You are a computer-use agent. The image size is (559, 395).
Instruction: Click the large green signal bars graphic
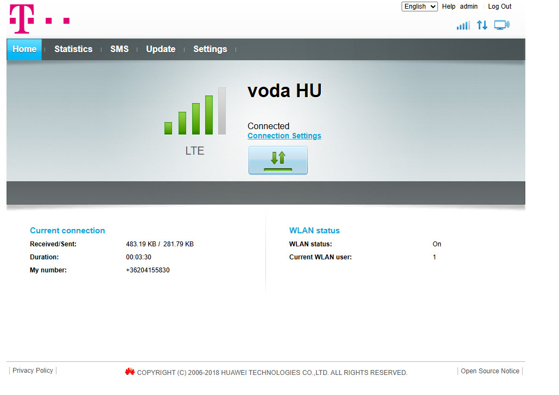point(195,111)
